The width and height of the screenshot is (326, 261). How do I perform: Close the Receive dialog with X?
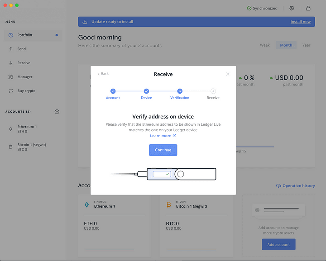tap(228, 74)
